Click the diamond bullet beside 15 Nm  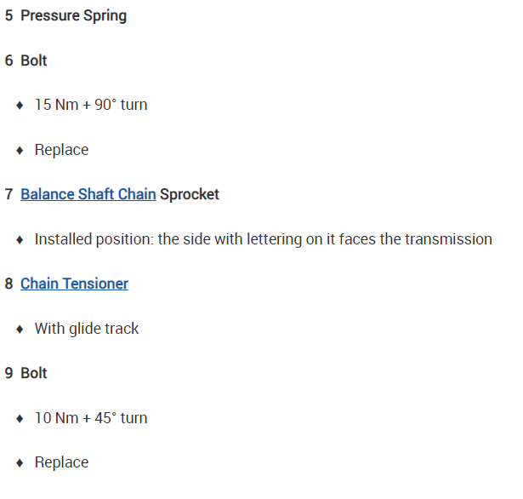[x=20, y=106]
